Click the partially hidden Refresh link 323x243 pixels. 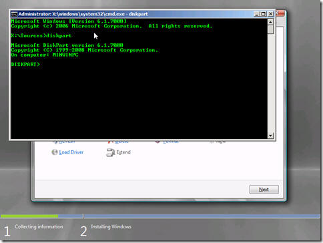[x=67, y=142]
